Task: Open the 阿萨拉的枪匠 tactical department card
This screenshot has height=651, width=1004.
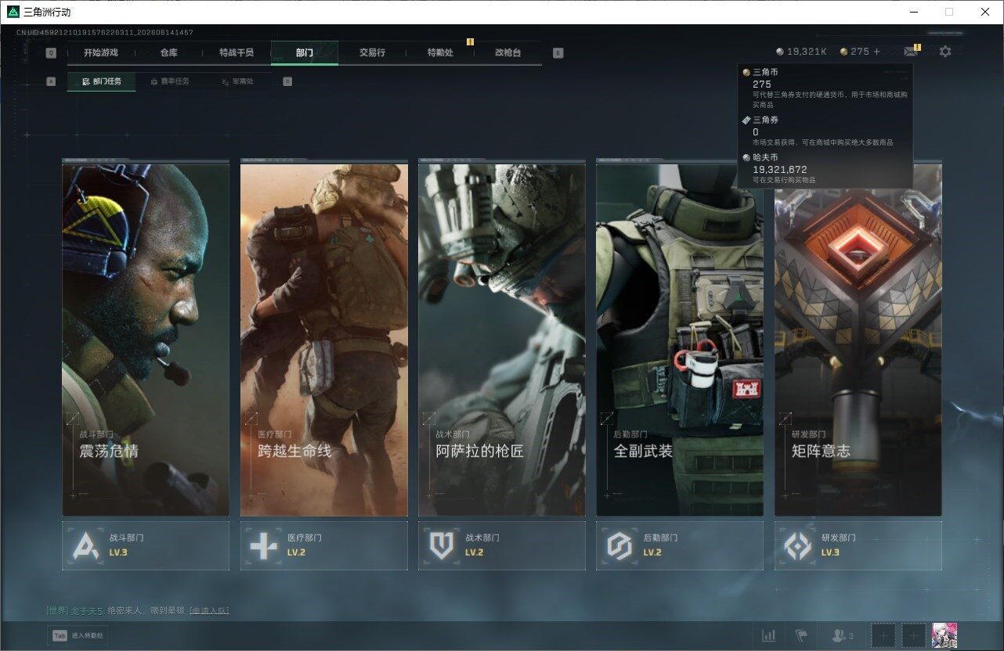Action: (x=502, y=340)
